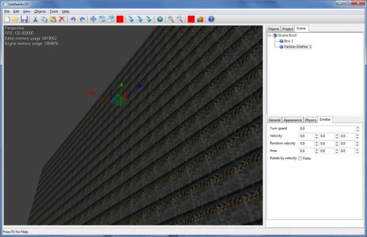Click the Zoom in magnifier icon

(170, 19)
